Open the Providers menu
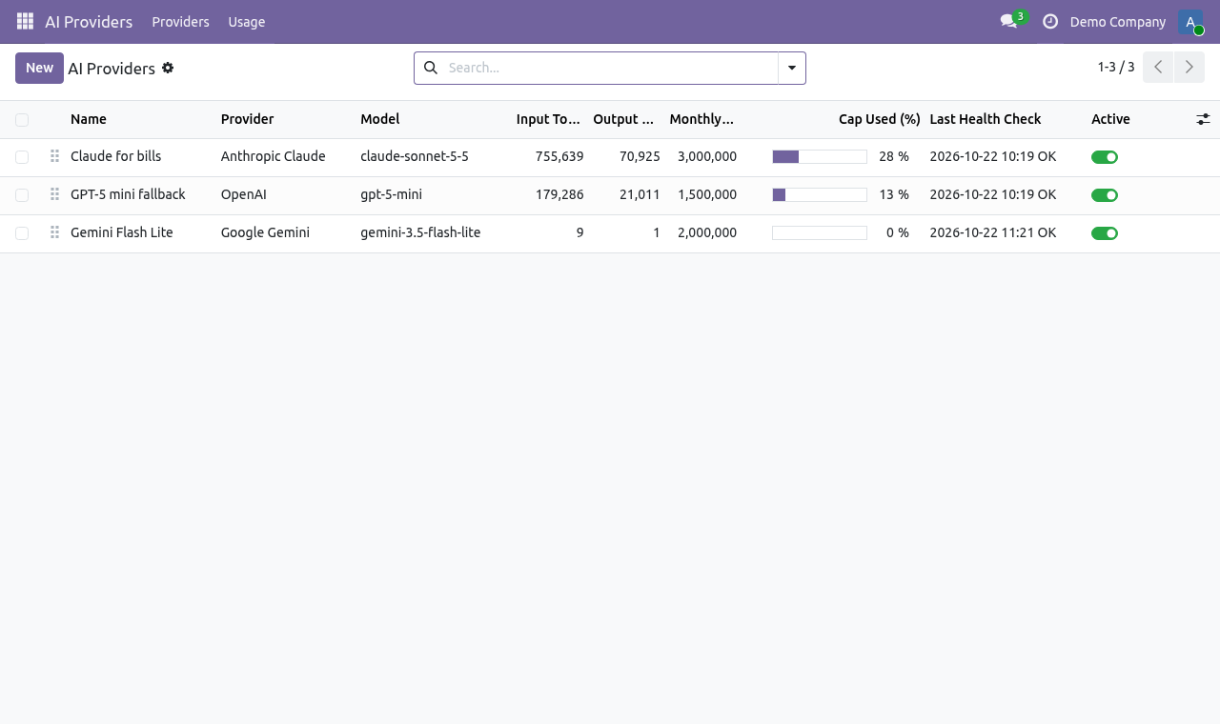The width and height of the screenshot is (1220, 724). (180, 22)
